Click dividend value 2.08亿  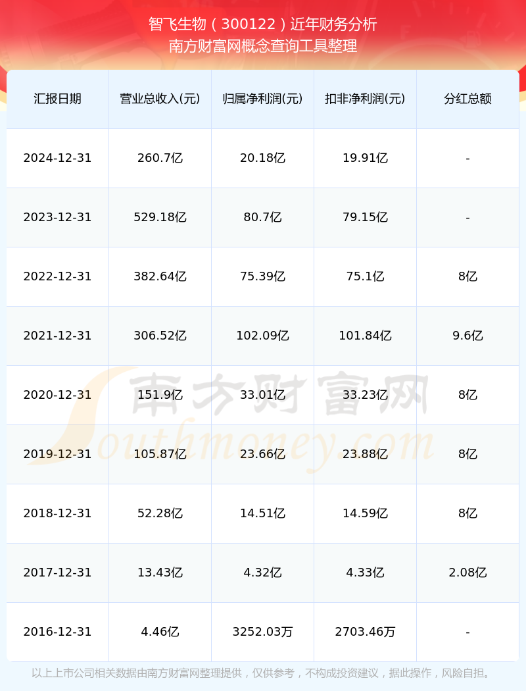pos(468,573)
